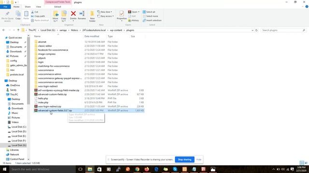Viewport: 309px width, 173px height.
Task: Click htdocs in address breadcrumb
Action: (74, 30)
